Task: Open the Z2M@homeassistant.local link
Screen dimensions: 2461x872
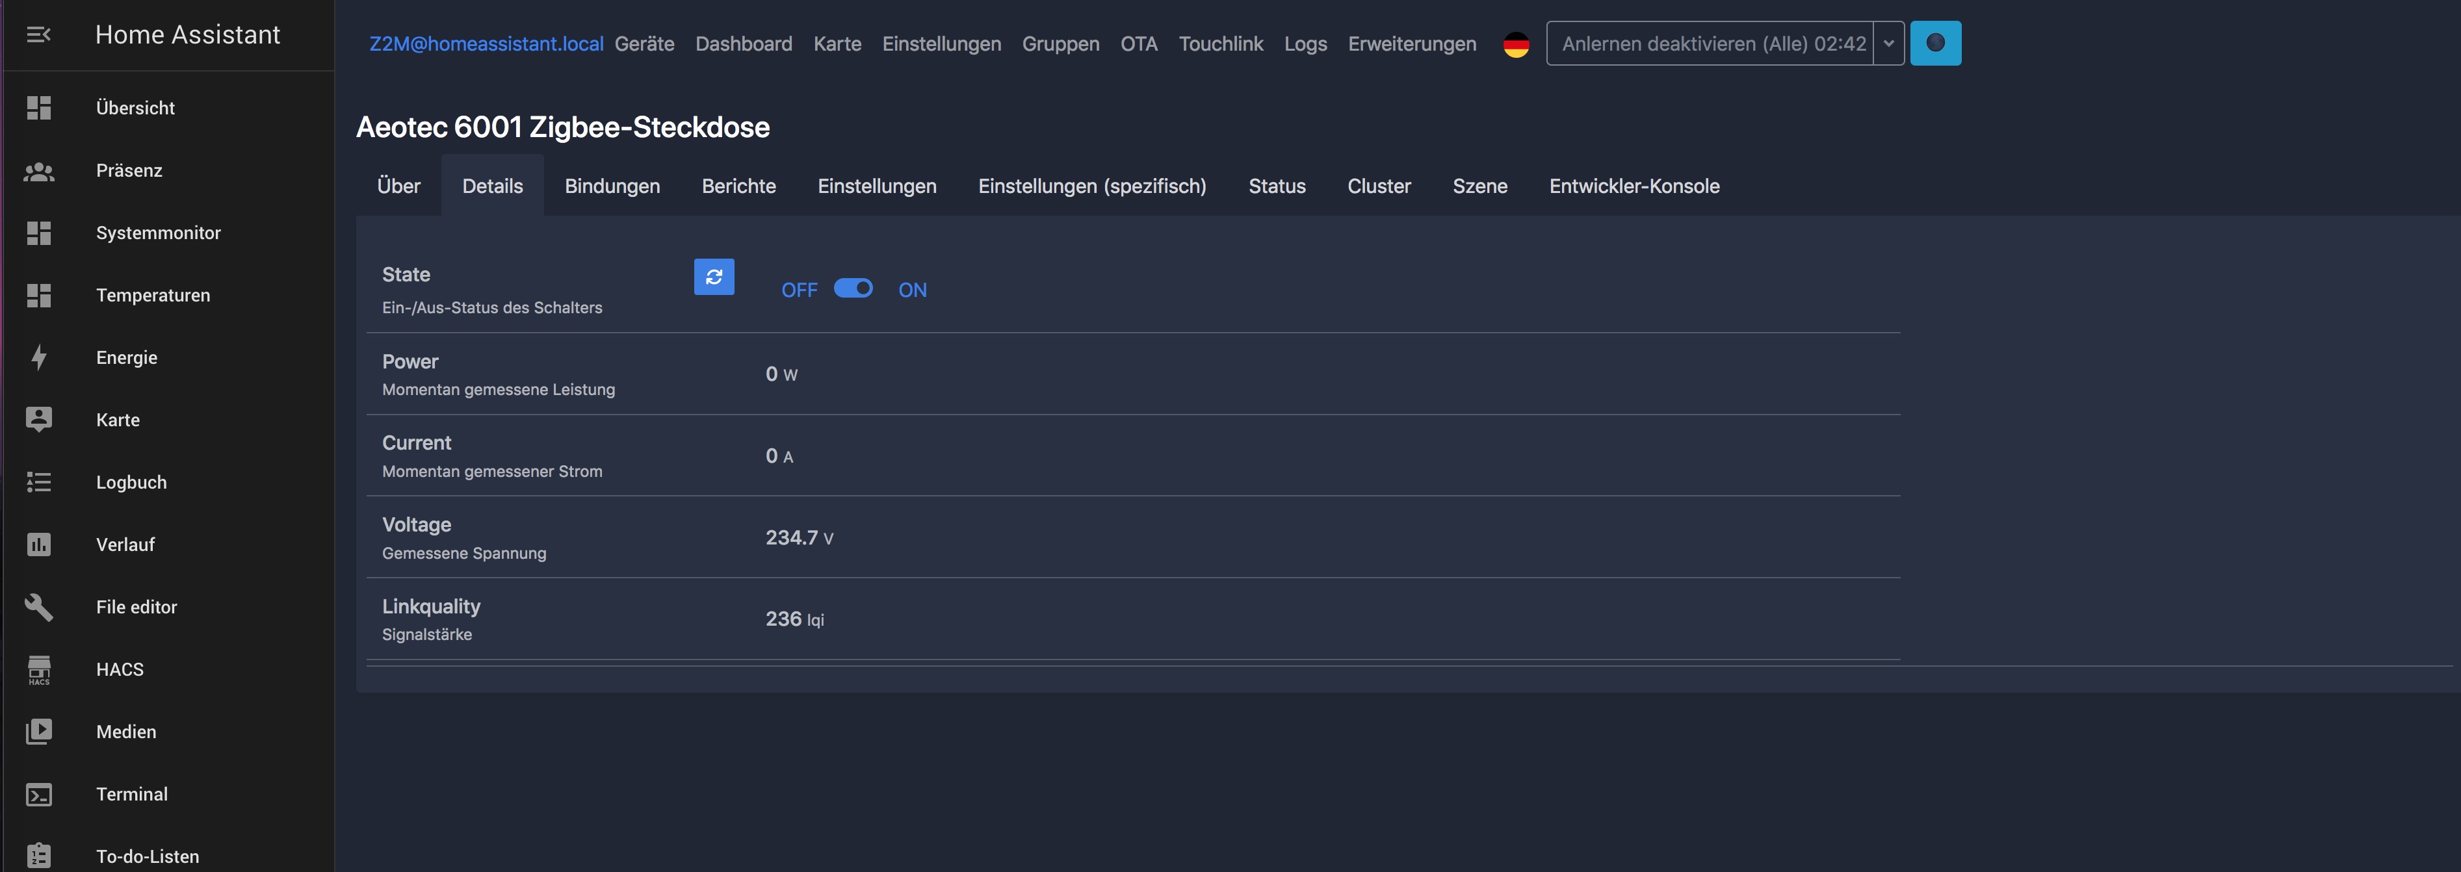Action: (x=486, y=44)
